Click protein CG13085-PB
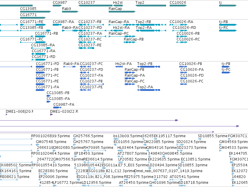The image size is (248, 187). pyautogui.click(x=58, y=93)
